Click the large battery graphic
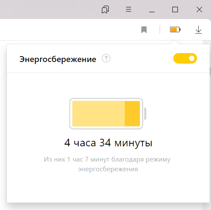 pos(108,113)
